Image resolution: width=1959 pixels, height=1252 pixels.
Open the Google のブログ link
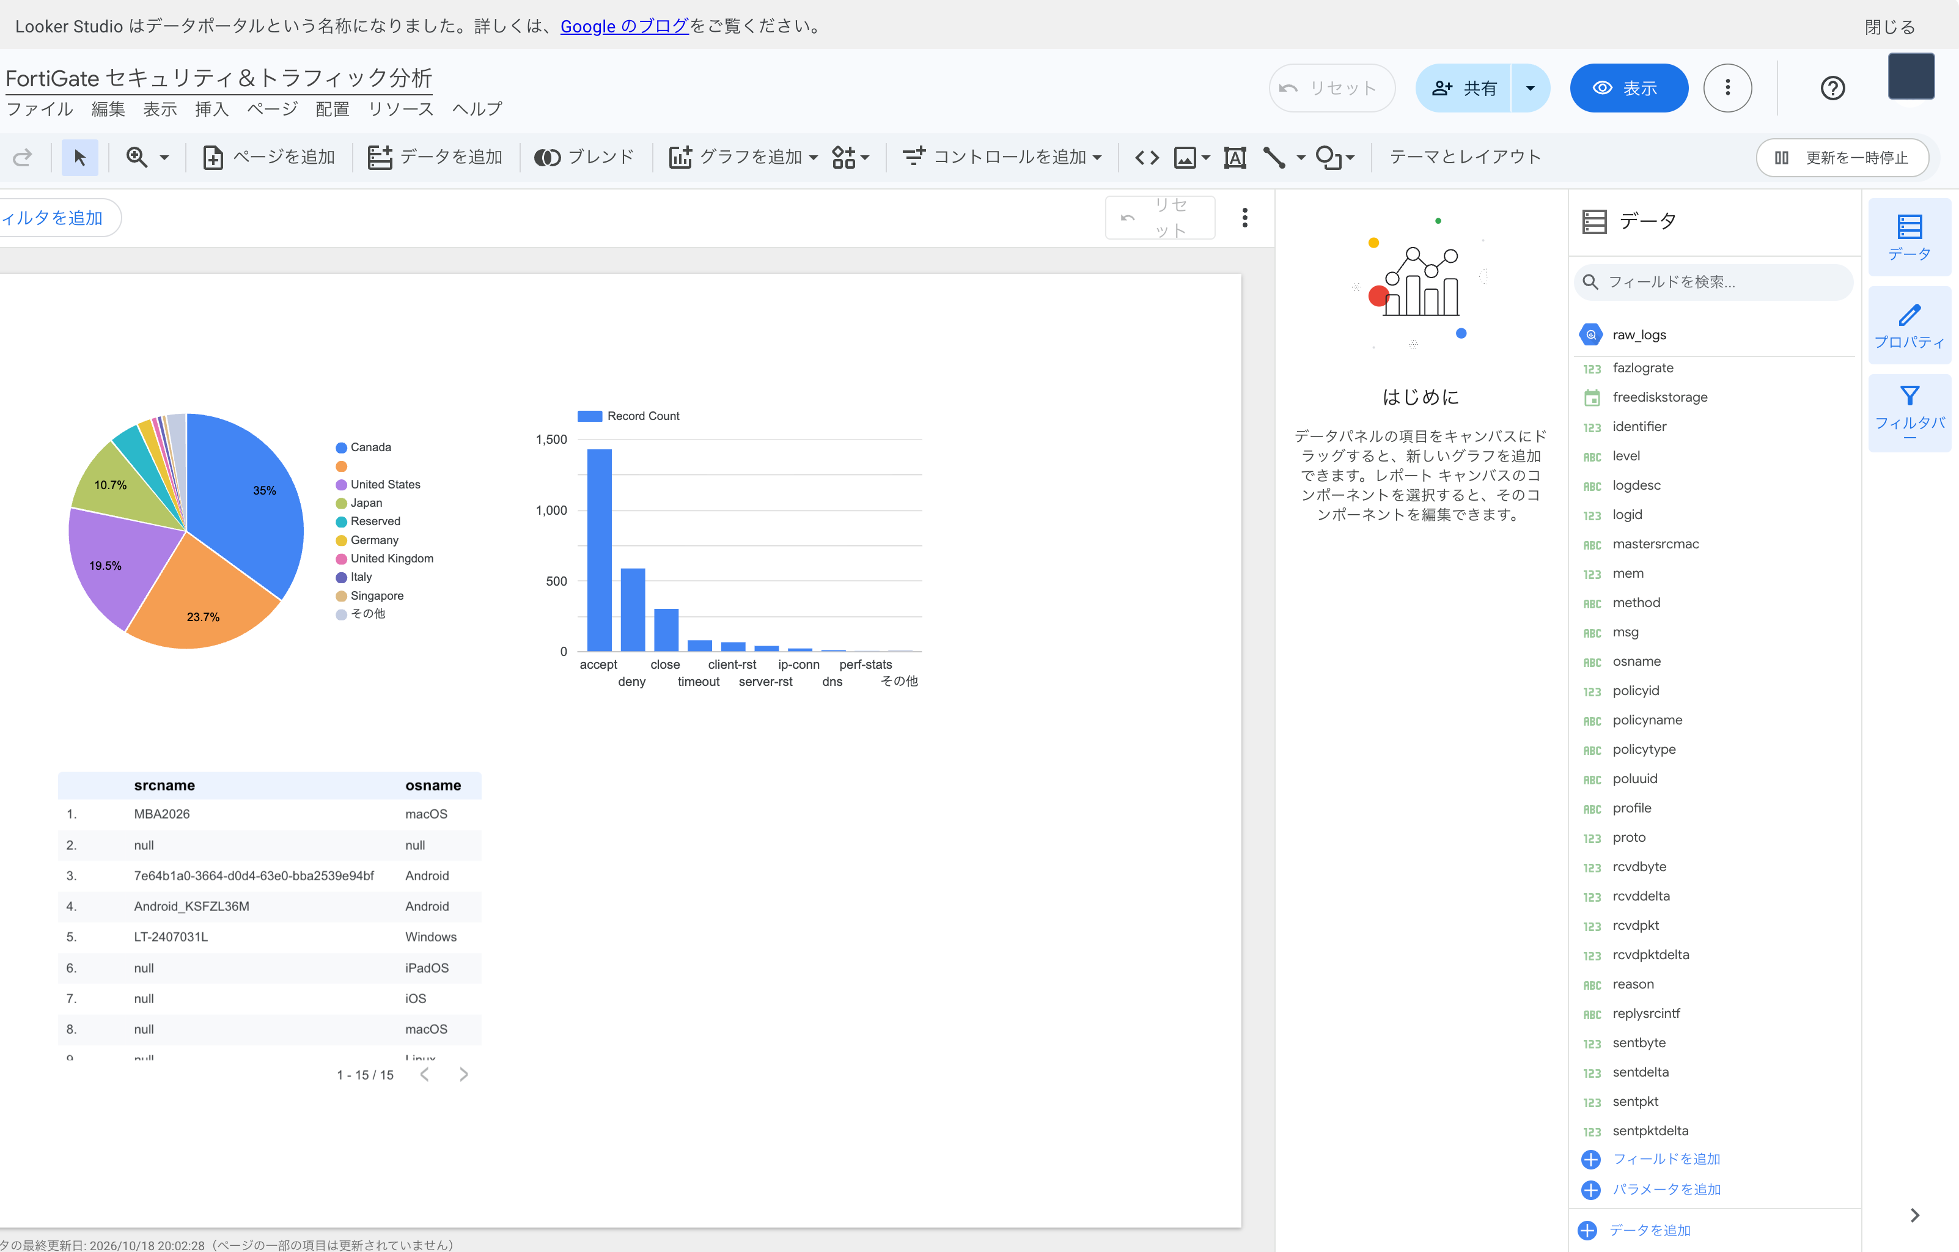pos(624,26)
